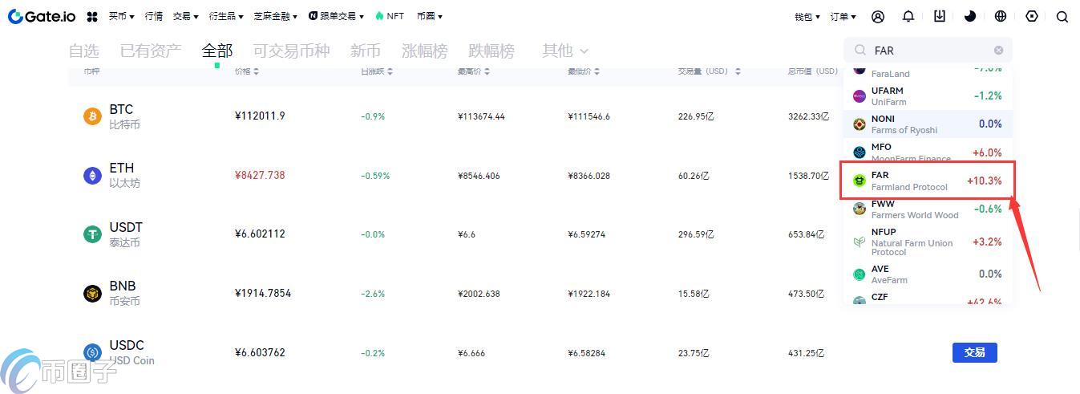Click the AVE token icon

pos(859,274)
